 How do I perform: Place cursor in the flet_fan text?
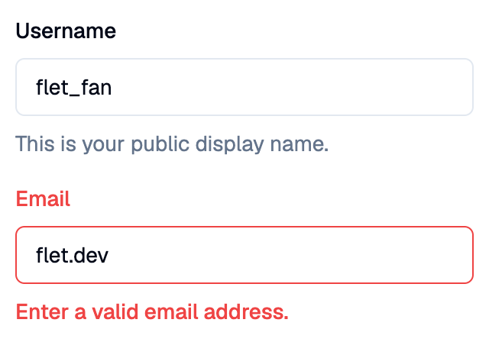click(x=73, y=87)
